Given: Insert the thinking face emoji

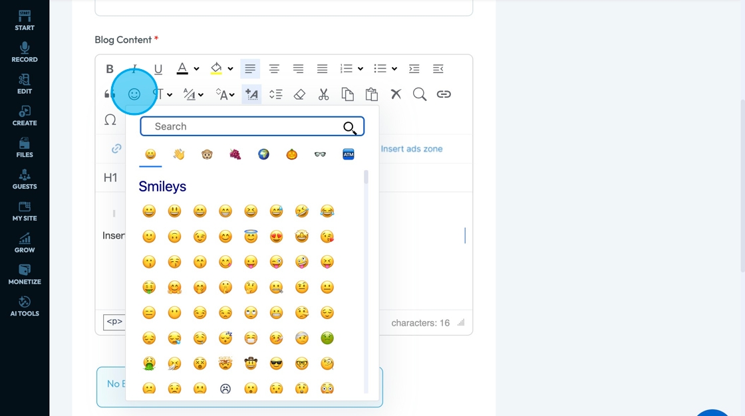Looking at the screenshot, I should pos(251,287).
